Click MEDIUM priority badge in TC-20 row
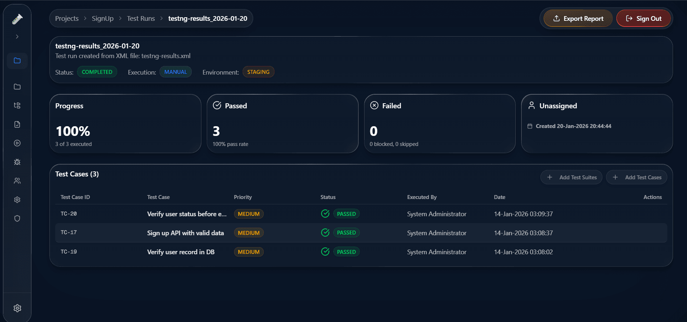This screenshot has width=687, height=322. click(x=249, y=214)
